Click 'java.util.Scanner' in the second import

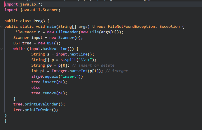click(x=39, y=10)
